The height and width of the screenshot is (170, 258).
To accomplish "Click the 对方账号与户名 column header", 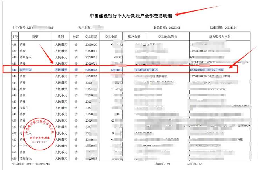I will tap(220, 37).
